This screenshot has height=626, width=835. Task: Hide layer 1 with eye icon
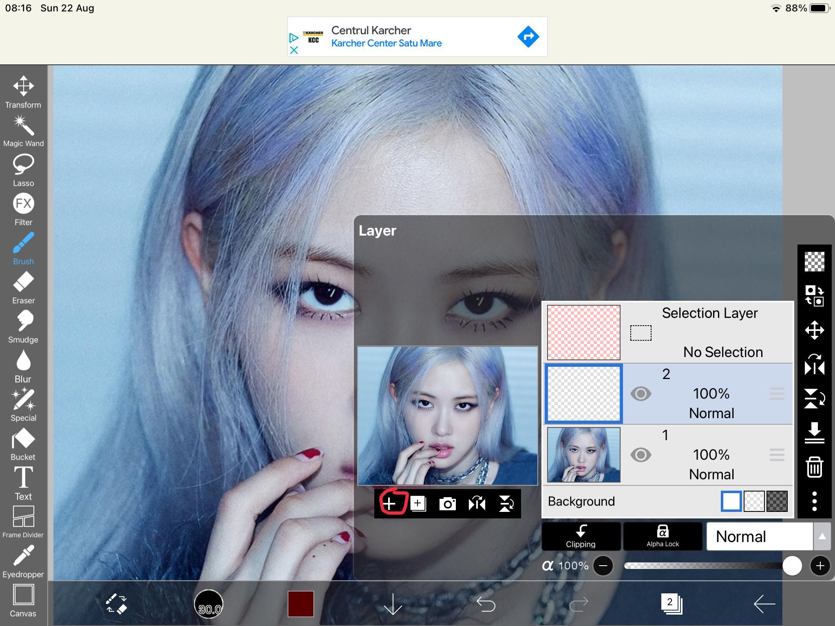[641, 455]
